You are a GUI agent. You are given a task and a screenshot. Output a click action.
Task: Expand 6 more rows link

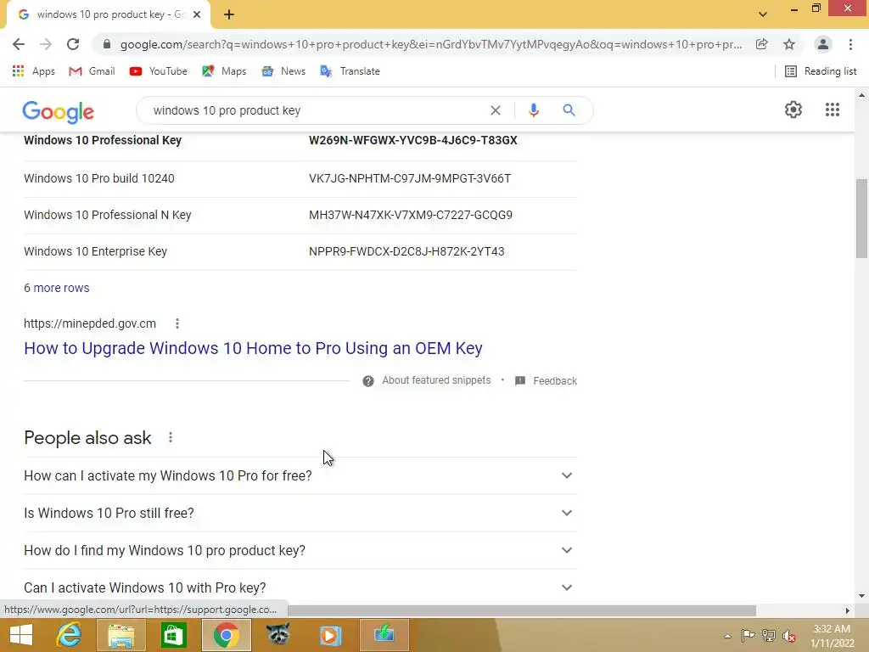coord(57,288)
